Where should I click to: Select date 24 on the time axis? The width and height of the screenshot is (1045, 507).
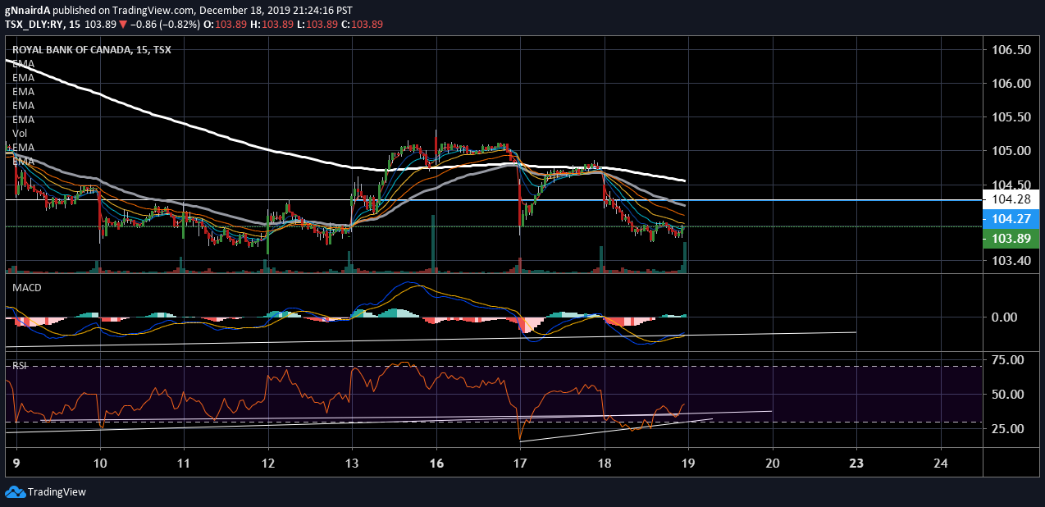[941, 464]
